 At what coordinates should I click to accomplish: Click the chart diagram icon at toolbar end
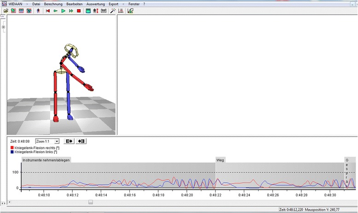[131, 11]
